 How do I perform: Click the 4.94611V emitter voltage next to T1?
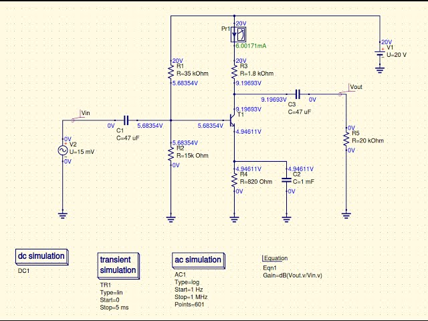click(x=248, y=132)
